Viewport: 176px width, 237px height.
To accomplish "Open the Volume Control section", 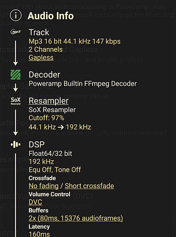I will pos(49,194).
